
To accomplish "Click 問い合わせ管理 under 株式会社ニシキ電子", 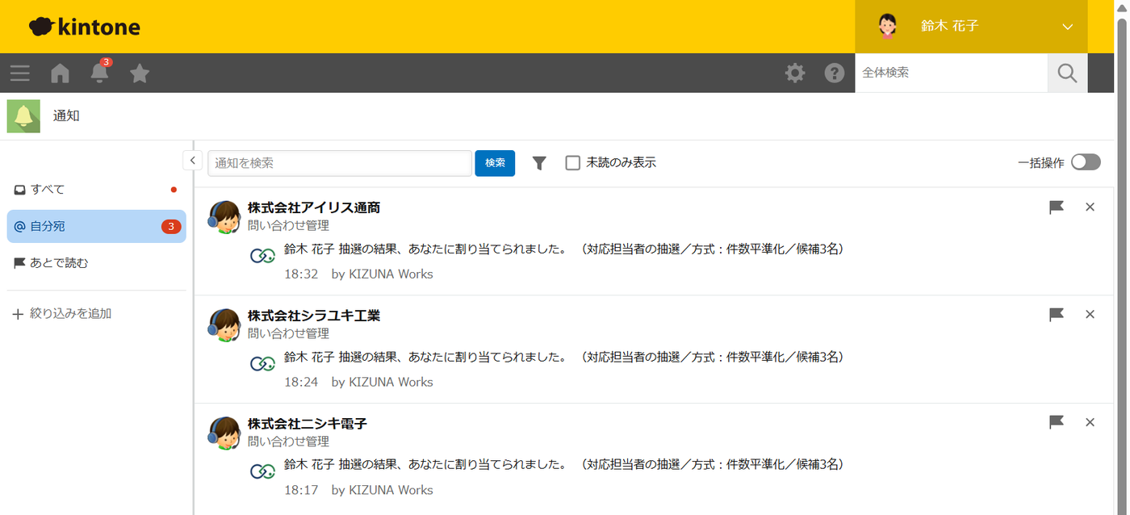I will [x=288, y=442].
